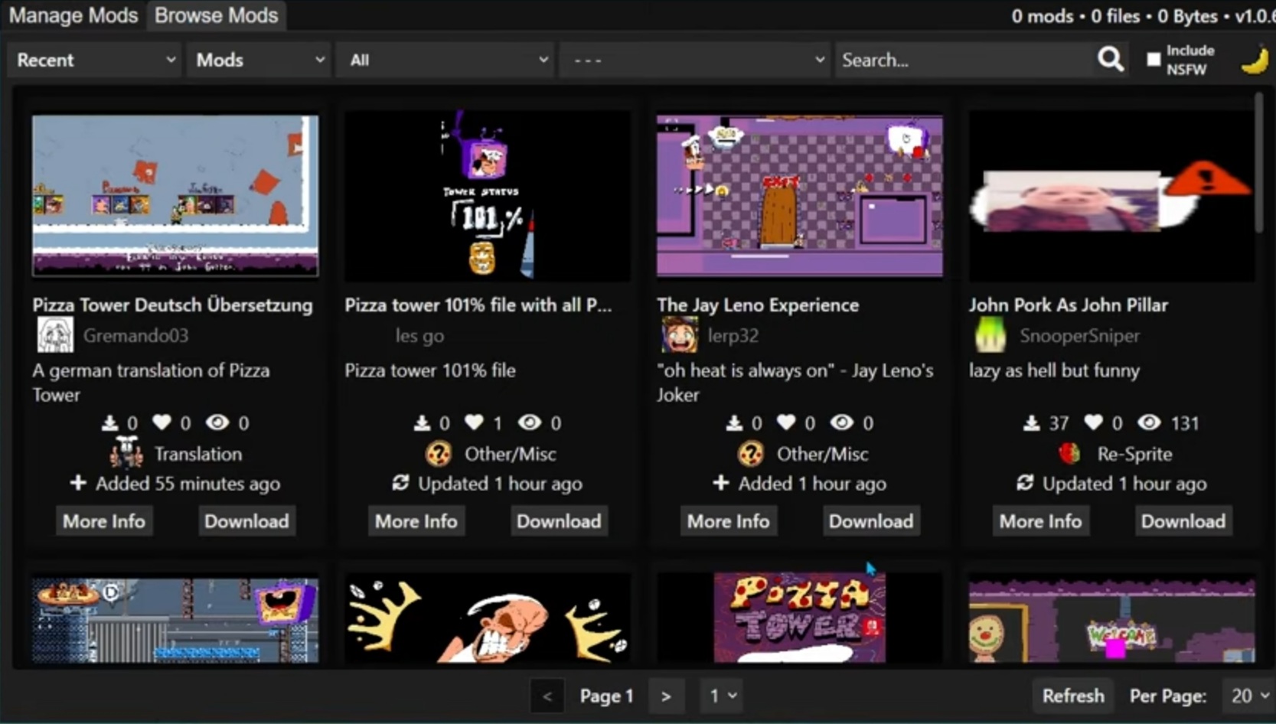The height and width of the screenshot is (724, 1276).
Task: Click heart icon on Pizza tower 101% card
Action: pos(475,422)
